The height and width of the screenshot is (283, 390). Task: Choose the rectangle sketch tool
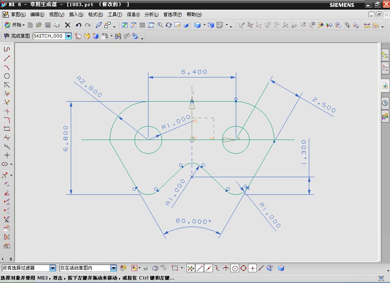pos(7,129)
